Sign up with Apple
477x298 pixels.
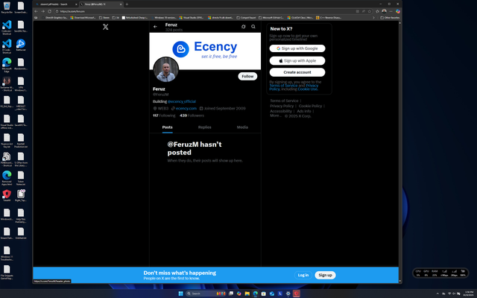point(297,61)
